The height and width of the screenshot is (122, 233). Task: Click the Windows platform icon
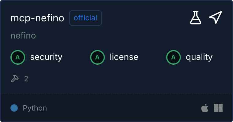(x=218, y=108)
